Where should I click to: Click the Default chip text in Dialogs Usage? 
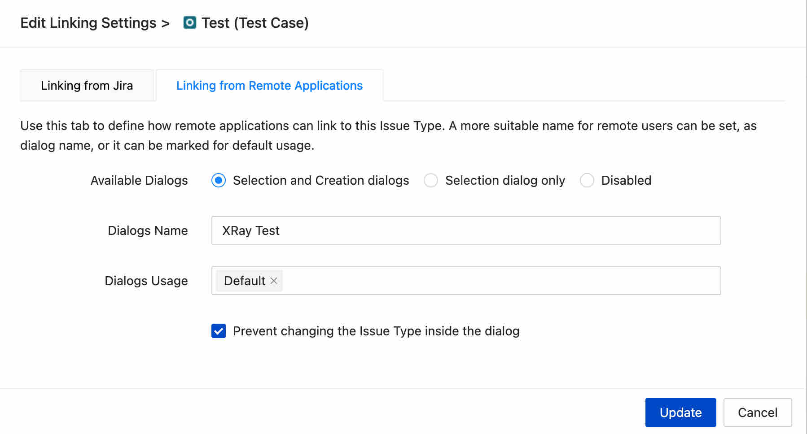pos(245,281)
